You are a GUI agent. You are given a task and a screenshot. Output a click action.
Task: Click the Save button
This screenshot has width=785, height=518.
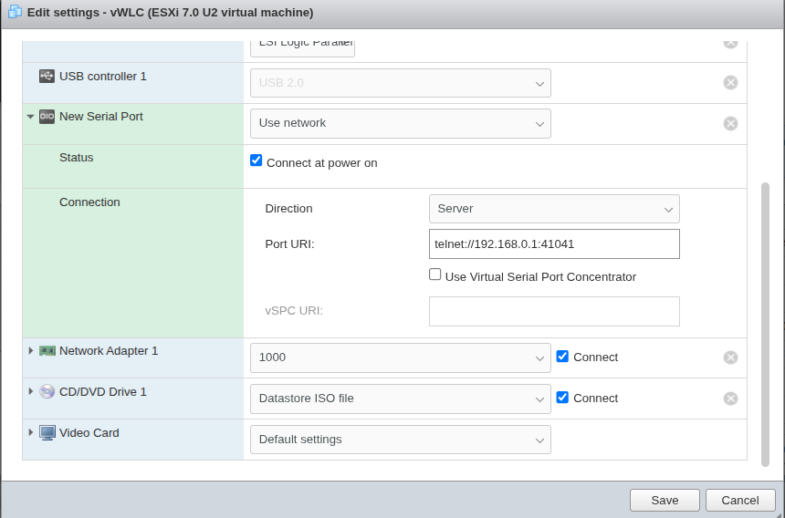click(664, 500)
